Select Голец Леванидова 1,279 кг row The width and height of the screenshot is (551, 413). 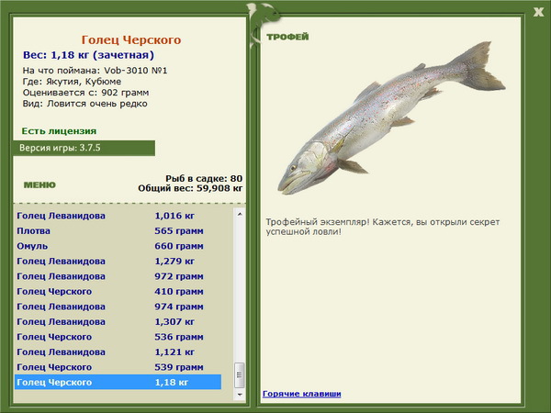click(118, 261)
